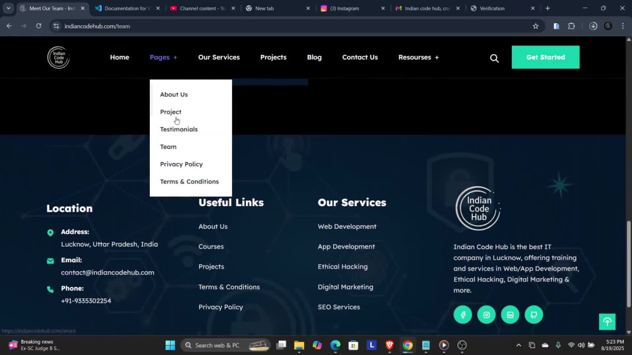This screenshot has width=632, height=355.
Task: Open the Notepad taskbar icon
Action: (x=425, y=345)
